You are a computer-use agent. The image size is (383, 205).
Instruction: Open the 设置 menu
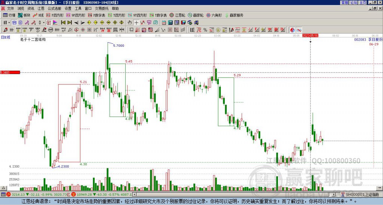coord(68,9)
